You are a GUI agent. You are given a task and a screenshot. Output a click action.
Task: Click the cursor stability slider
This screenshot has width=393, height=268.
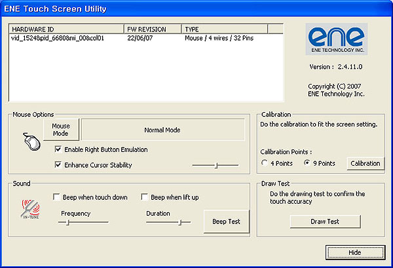(215, 166)
